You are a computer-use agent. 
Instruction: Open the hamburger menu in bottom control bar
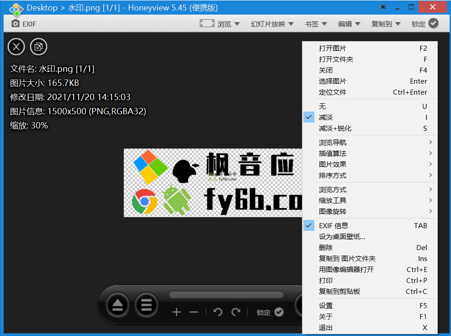pyautogui.click(x=146, y=305)
